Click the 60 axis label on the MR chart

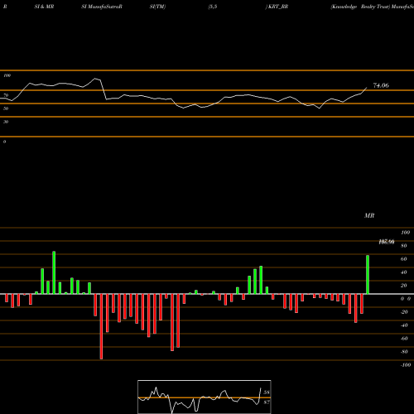(403, 259)
